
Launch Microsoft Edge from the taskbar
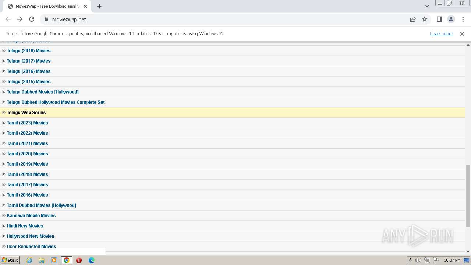92,260
